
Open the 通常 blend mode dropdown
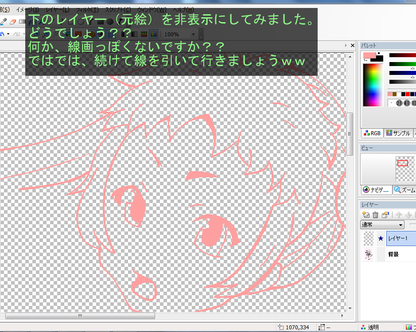[382, 225]
